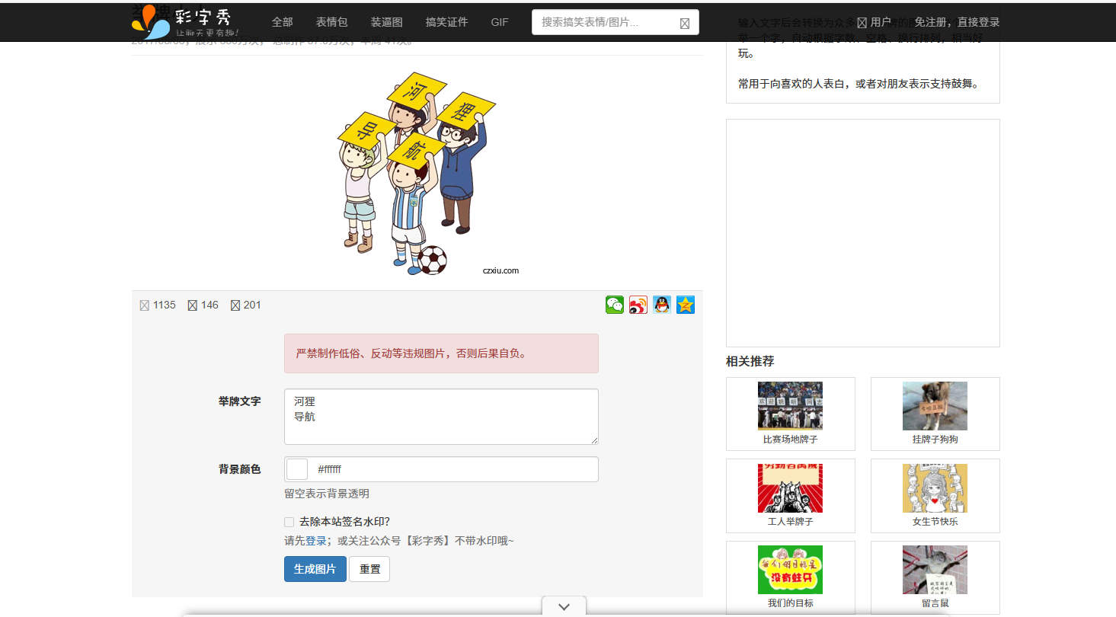The image size is (1116, 617).
Task: Click the 重置 button to reset
Action: coord(369,569)
